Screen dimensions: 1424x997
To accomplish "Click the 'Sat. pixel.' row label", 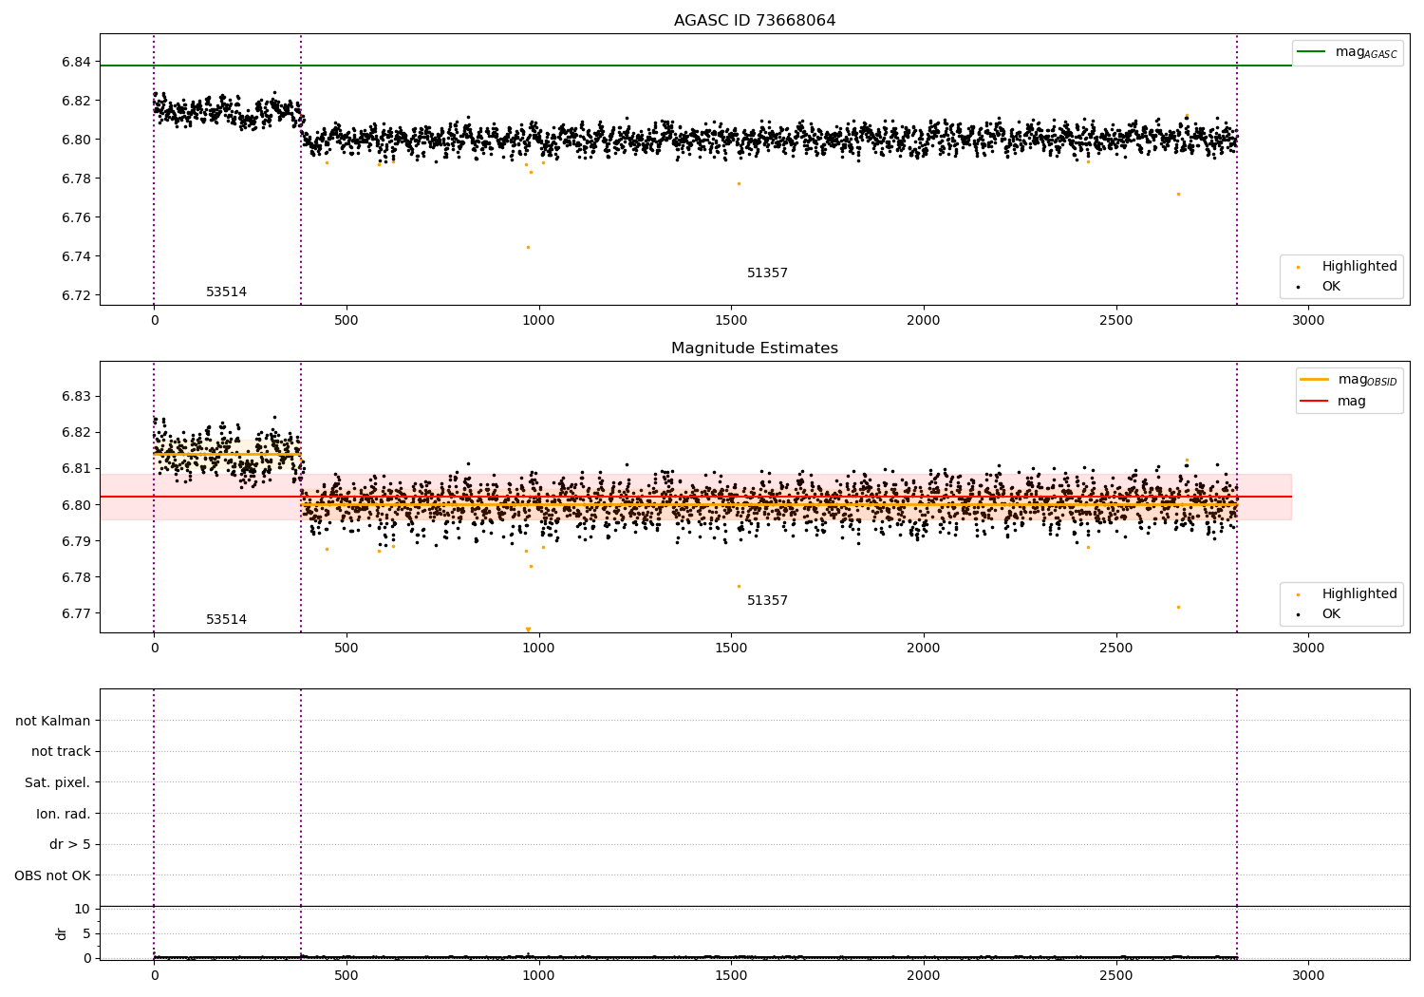I will pos(58,783).
